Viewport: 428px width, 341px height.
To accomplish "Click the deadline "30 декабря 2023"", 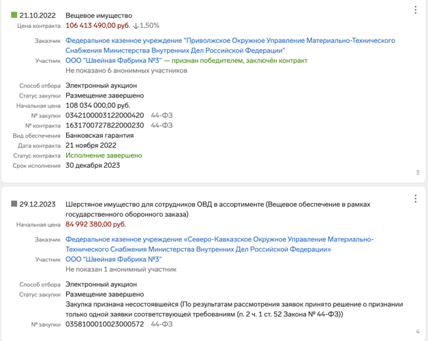I will coord(93,165).
